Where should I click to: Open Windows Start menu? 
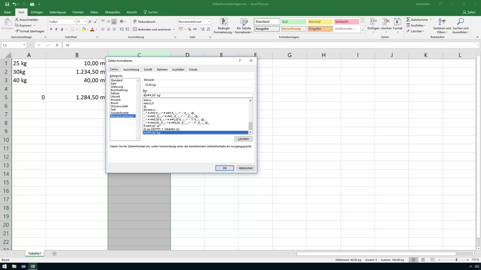click(x=5, y=266)
